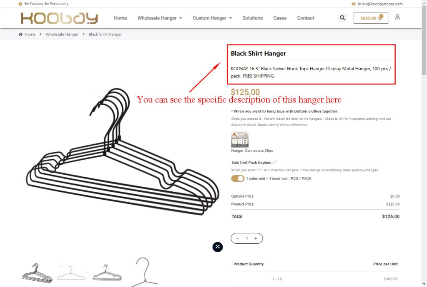Decrease quantity with the minus button
Screen dimensions: 427x287
coord(238,238)
